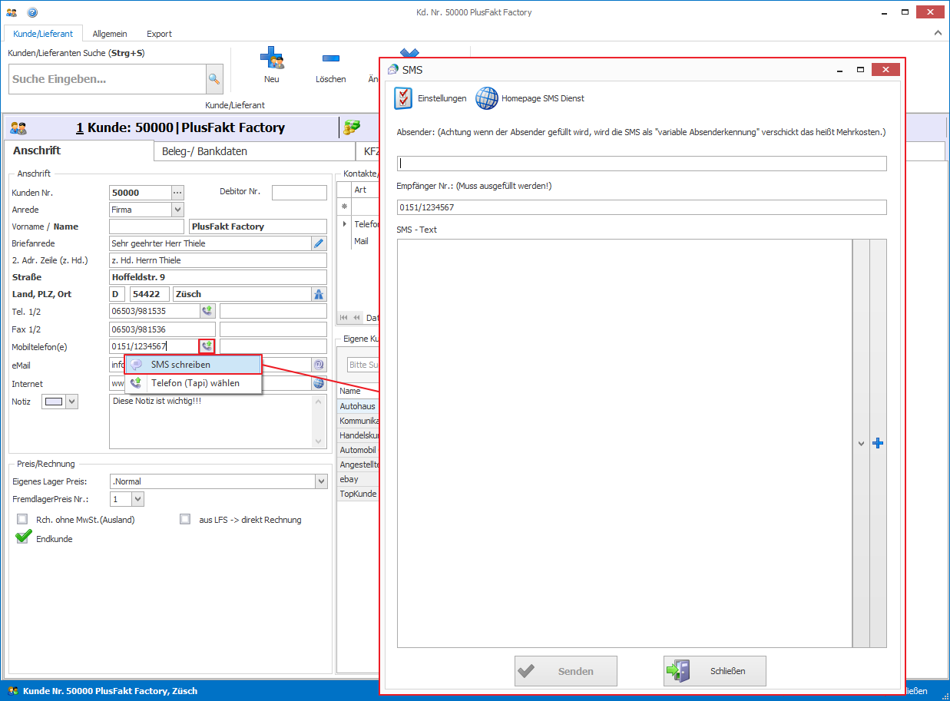Select the Automobil row in customer groups

click(x=358, y=450)
